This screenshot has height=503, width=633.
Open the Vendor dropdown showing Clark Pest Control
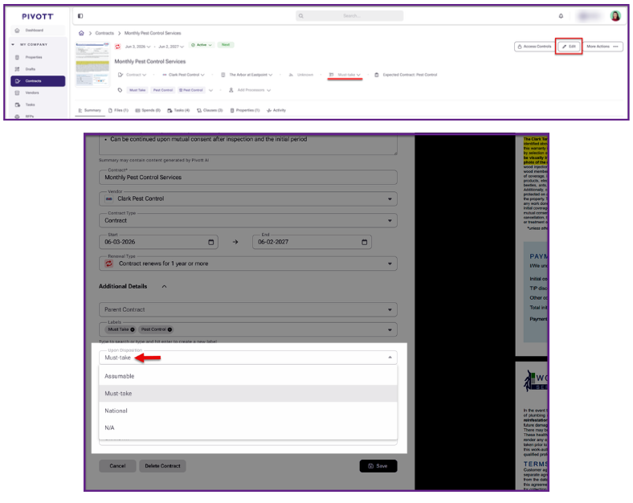coord(248,199)
